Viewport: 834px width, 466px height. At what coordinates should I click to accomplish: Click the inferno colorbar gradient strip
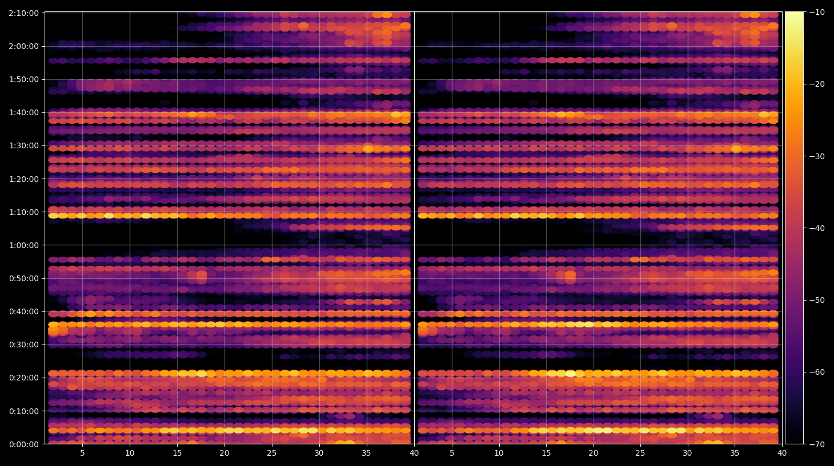tap(794, 228)
